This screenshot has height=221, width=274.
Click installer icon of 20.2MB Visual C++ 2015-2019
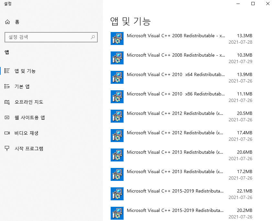pyautogui.click(x=117, y=213)
